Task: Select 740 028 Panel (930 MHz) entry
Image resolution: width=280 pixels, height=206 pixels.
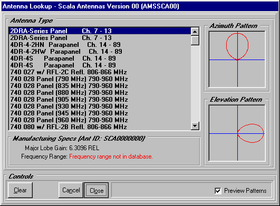Action: click(x=100, y=106)
